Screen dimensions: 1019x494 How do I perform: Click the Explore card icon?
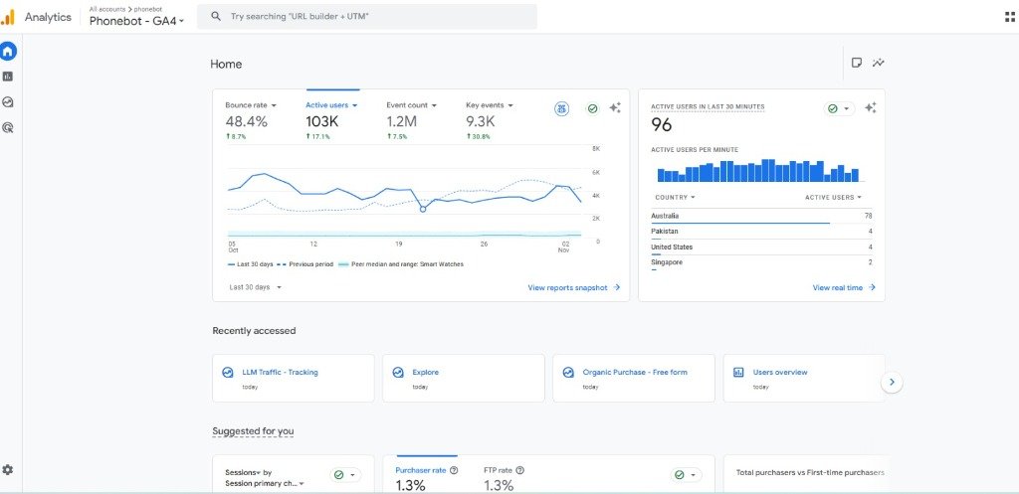[x=398, y=373]
